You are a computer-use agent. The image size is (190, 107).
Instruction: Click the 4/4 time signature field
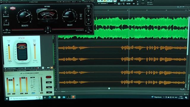coord(134,4)
